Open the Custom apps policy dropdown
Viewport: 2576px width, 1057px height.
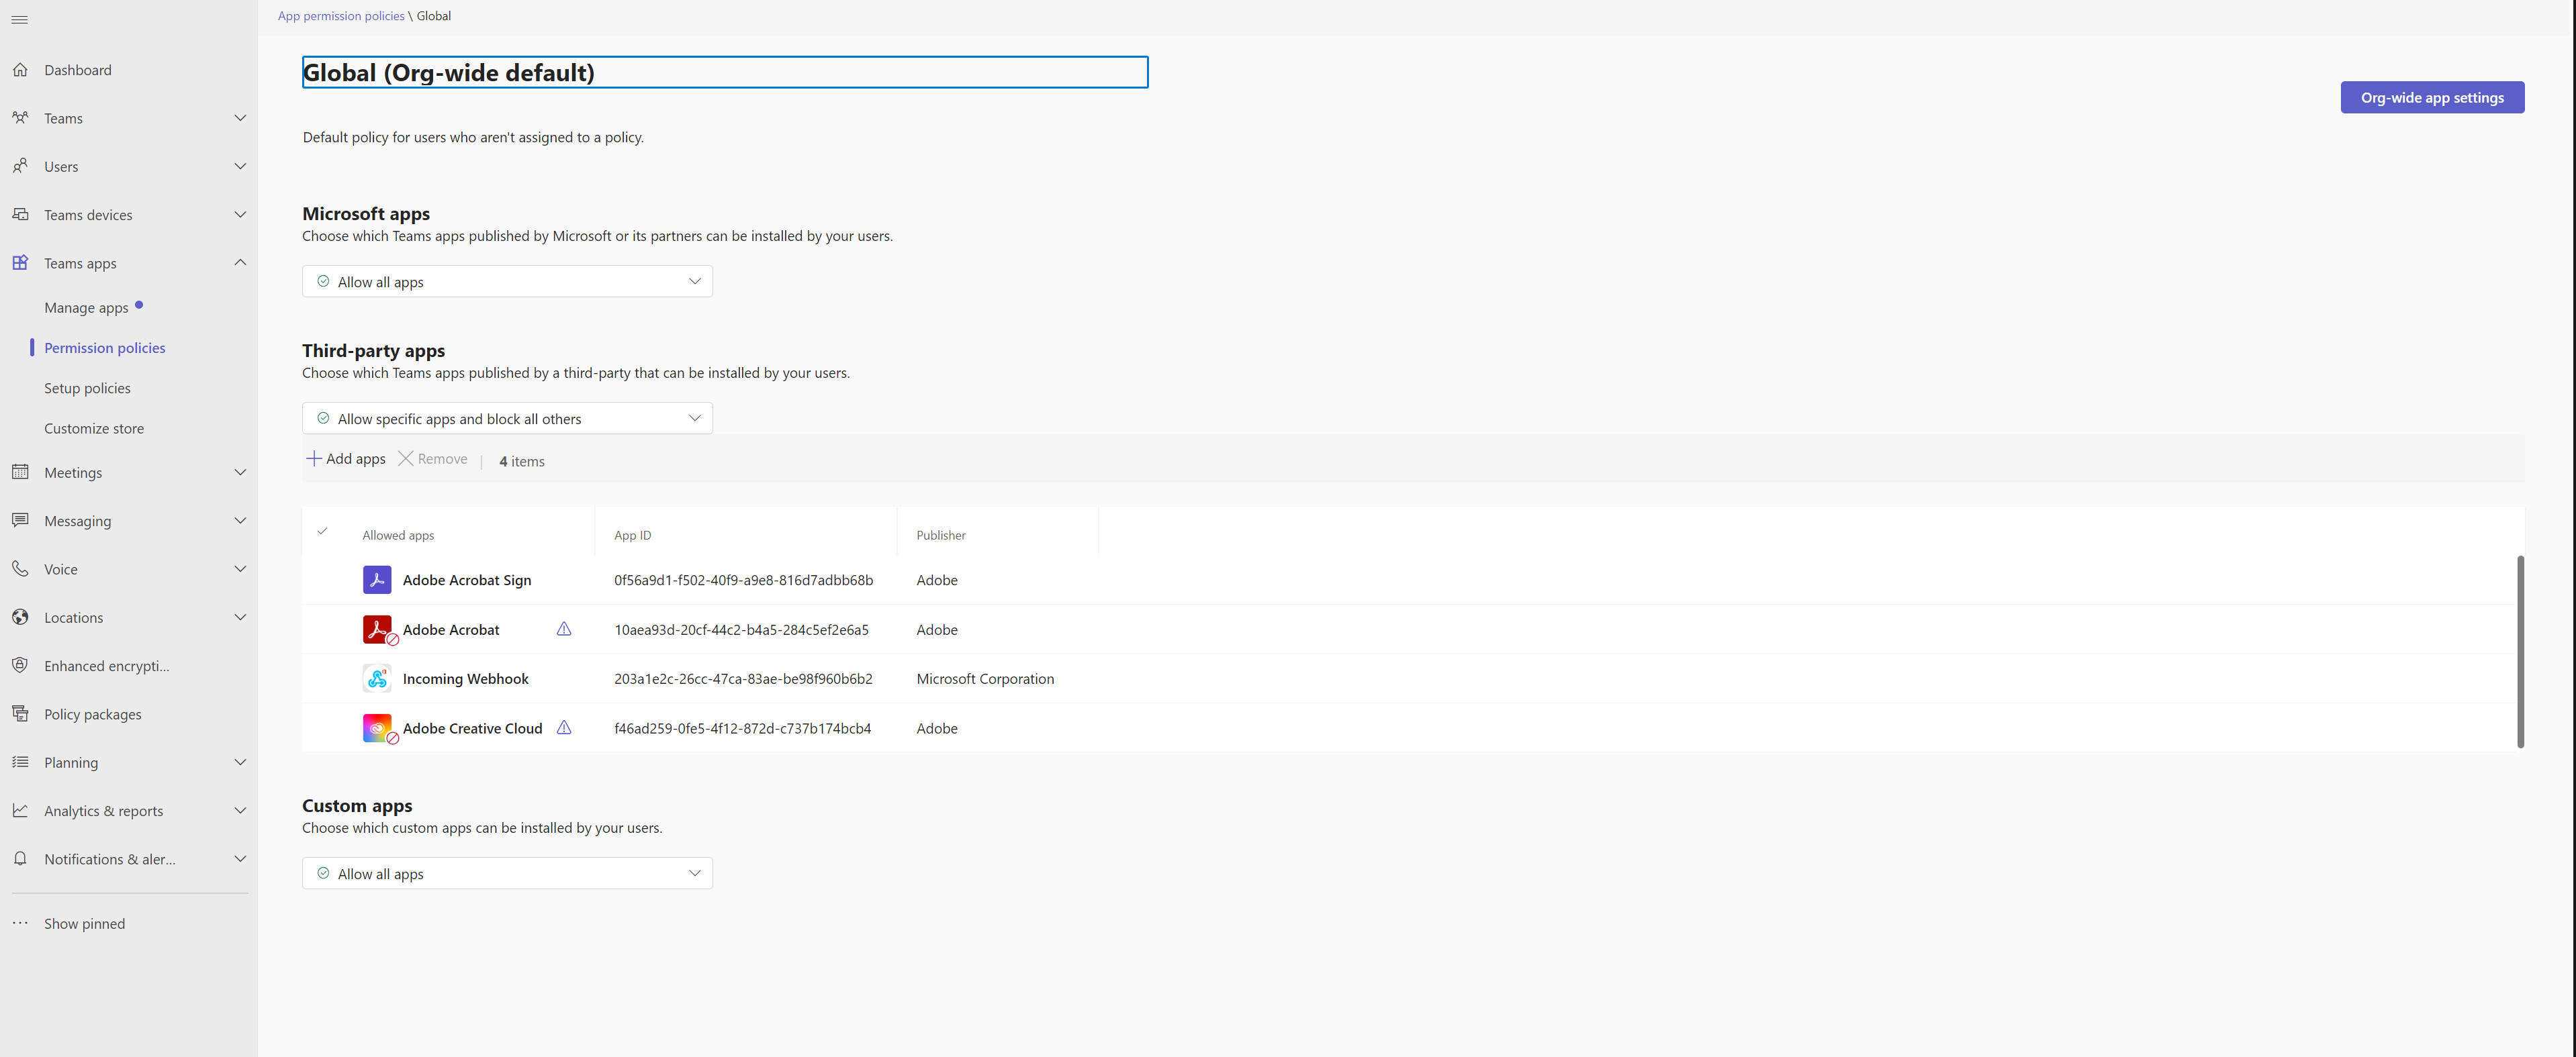coord(507,873)
